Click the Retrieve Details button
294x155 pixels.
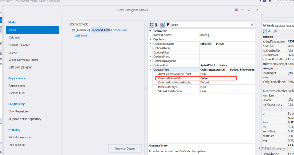(125, 149)
